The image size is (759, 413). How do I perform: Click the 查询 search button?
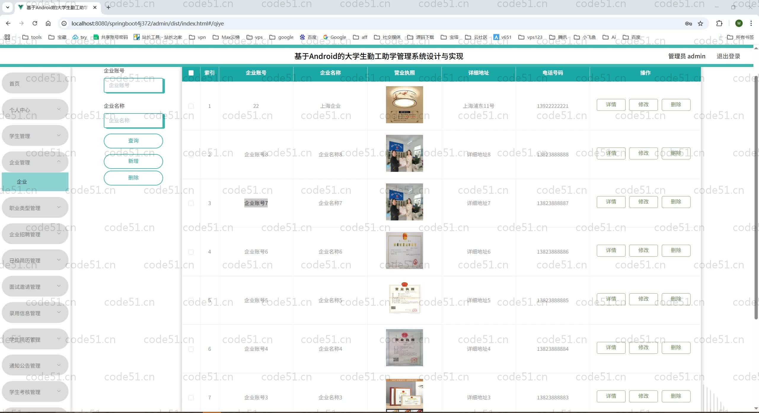pyautogui.click(x=133, y=141)
